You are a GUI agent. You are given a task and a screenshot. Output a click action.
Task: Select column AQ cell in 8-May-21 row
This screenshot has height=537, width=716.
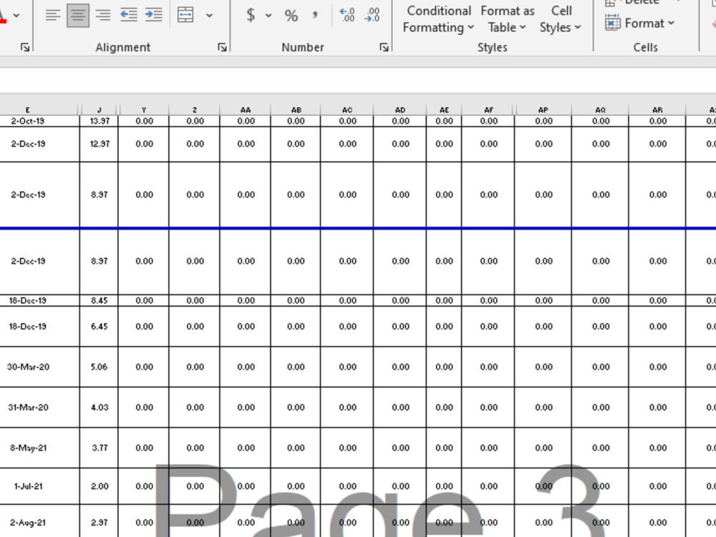pos(600,447)
